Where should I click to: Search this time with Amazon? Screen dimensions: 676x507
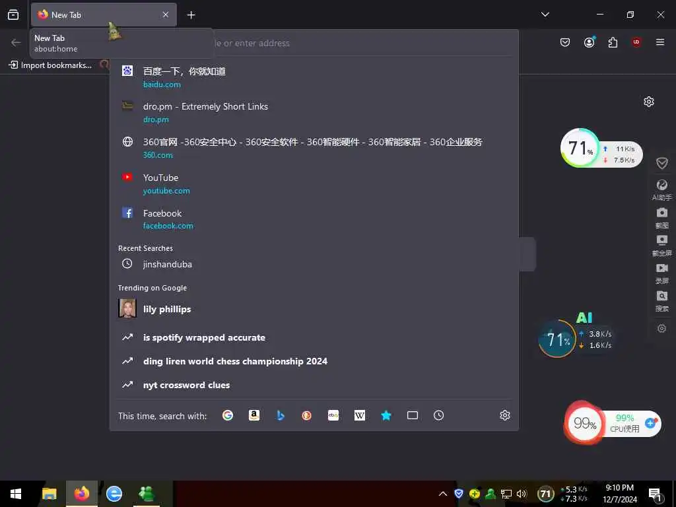click(254, 415)
